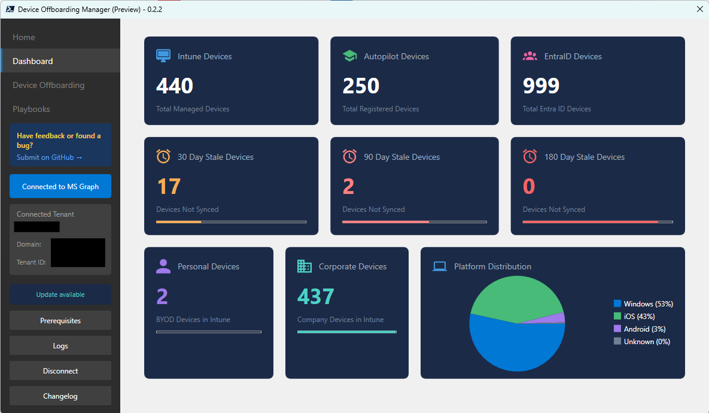
Task: Go to Device Offboarding page
Action: [x=48, y=85]
